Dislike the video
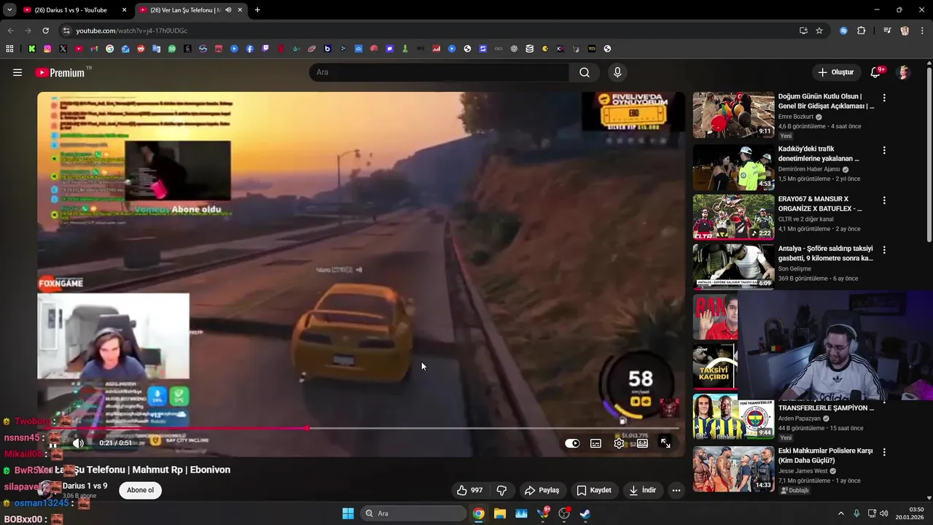 [x=501, y=490]
